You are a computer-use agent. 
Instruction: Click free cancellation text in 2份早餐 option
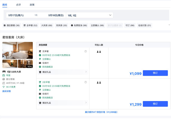pos(56,86)
